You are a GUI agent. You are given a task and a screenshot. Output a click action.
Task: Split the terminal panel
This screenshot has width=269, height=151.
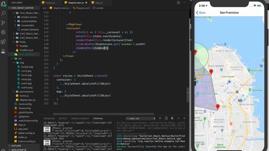[x=166, y=118]
